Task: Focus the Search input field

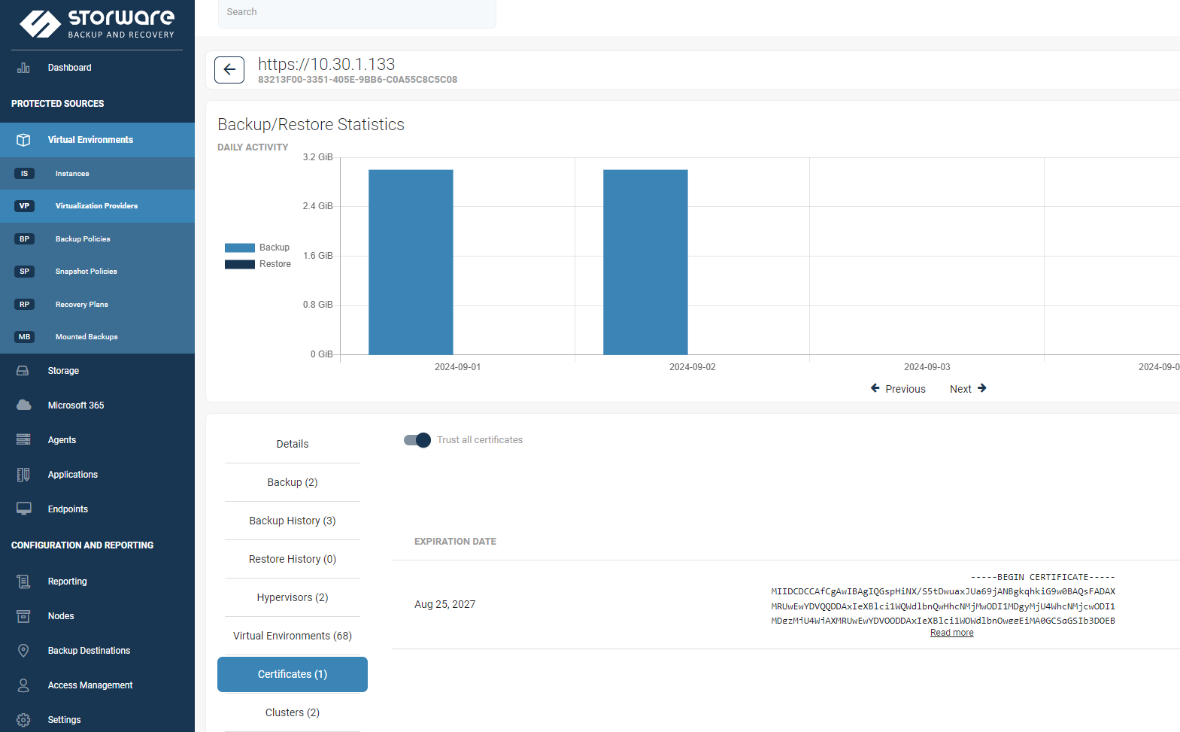Action: coord(357,13)
